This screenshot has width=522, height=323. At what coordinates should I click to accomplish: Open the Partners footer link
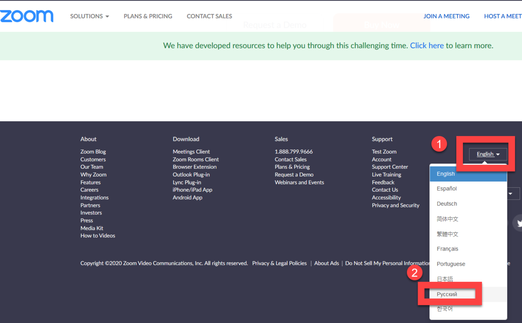[x=90, y=206]
